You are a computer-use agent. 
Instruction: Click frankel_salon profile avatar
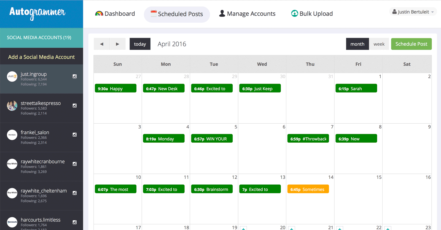[12, 135]
